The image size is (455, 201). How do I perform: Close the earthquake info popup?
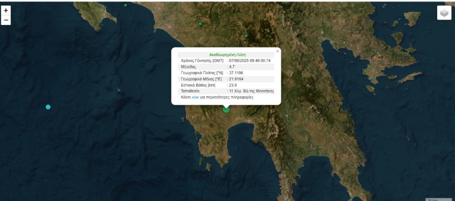[x=277, y=51]
